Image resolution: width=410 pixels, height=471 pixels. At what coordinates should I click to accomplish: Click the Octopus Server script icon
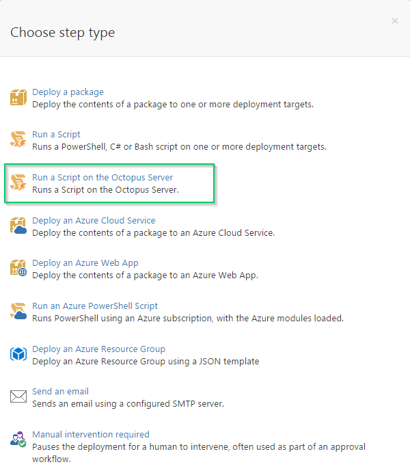[18, 183]
